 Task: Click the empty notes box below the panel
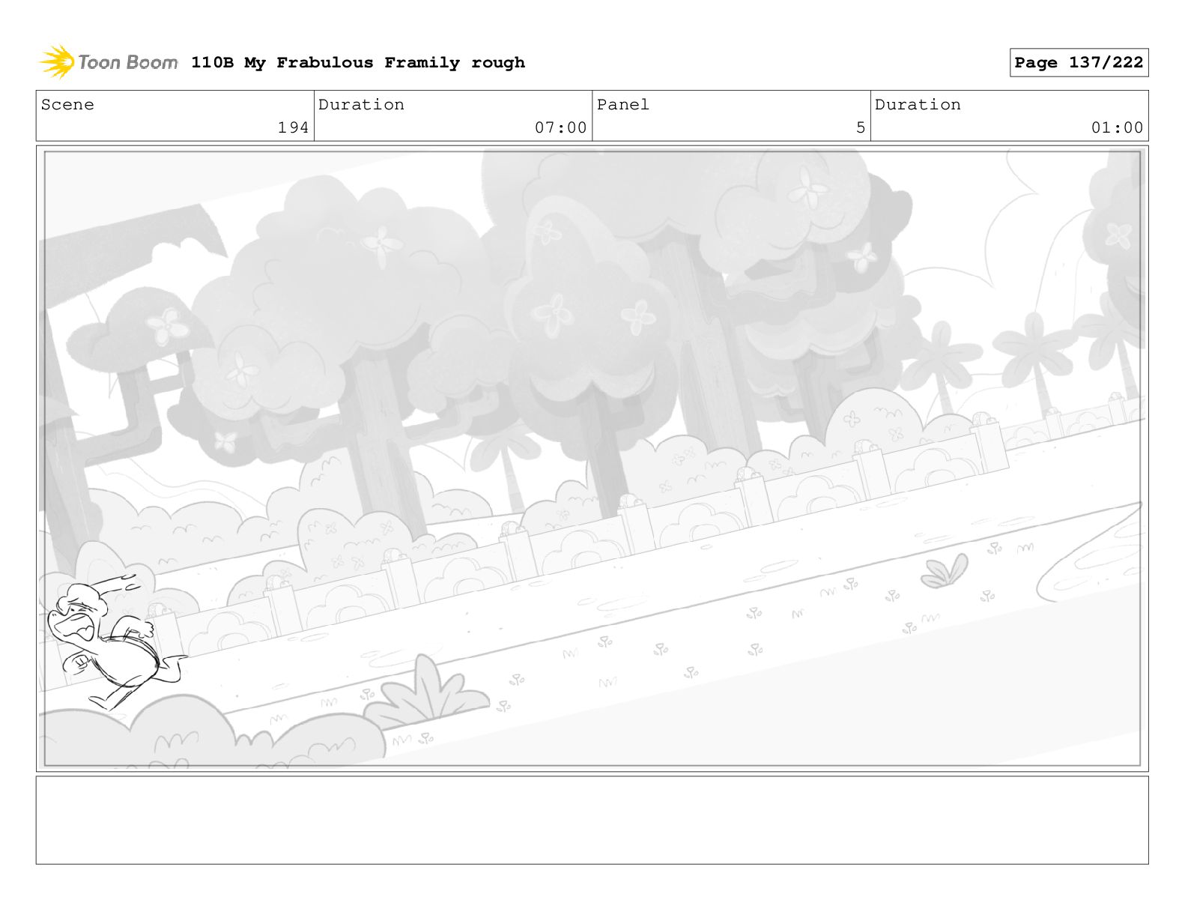592,820
